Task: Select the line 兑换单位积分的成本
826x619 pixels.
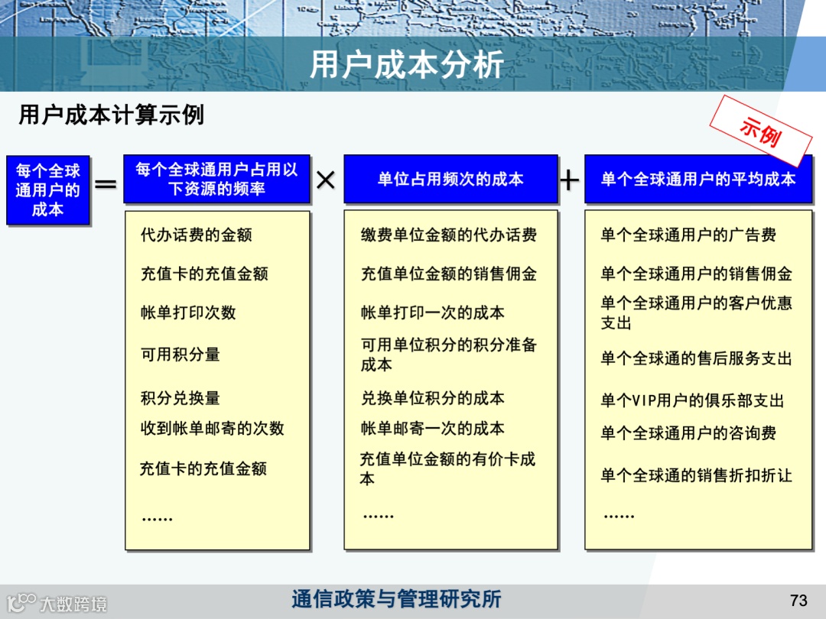Action: tap(432, 398)
